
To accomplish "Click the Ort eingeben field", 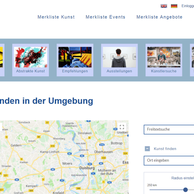I will tap(169, 160).
